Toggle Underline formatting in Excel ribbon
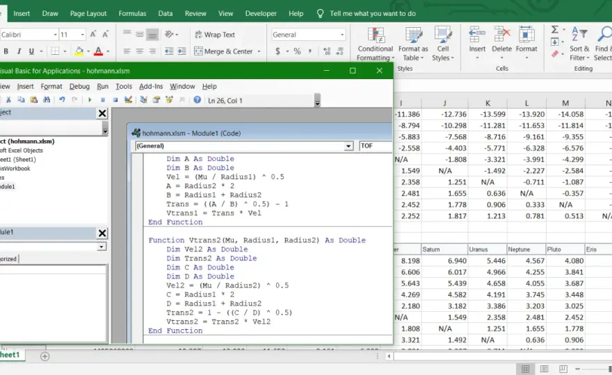Image resolution: width=612 pixels, height=375 pixels. 31,51
